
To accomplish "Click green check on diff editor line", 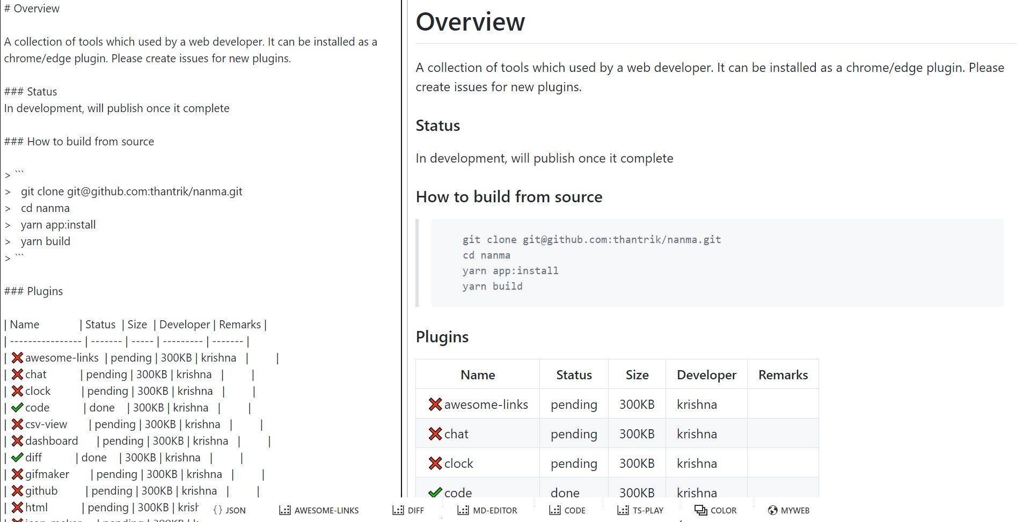I will [17, 458].
